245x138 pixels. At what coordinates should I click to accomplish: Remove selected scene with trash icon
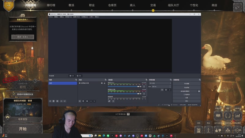coord(53,101)
